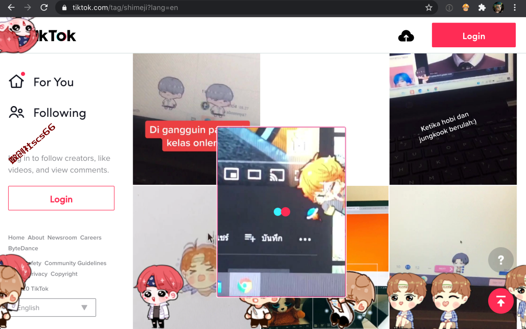The height and width of the screenshot is (329, 526).
Task: Open the monkey face extension
Action: click(x=466, y=7)
